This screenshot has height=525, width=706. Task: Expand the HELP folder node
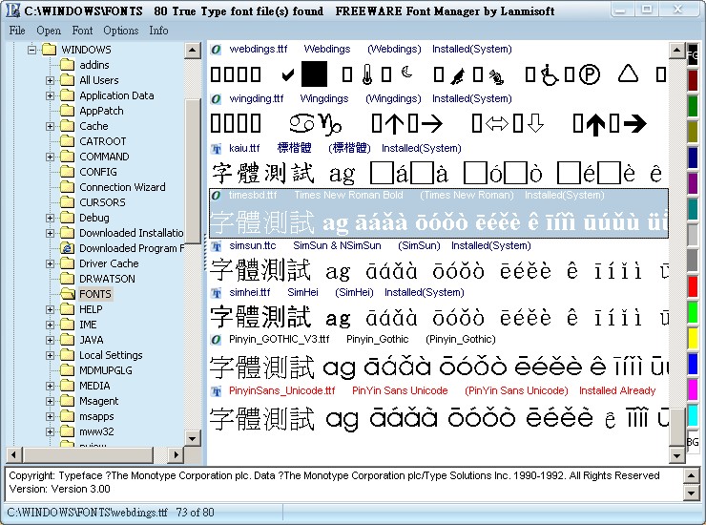coord(50,309)
